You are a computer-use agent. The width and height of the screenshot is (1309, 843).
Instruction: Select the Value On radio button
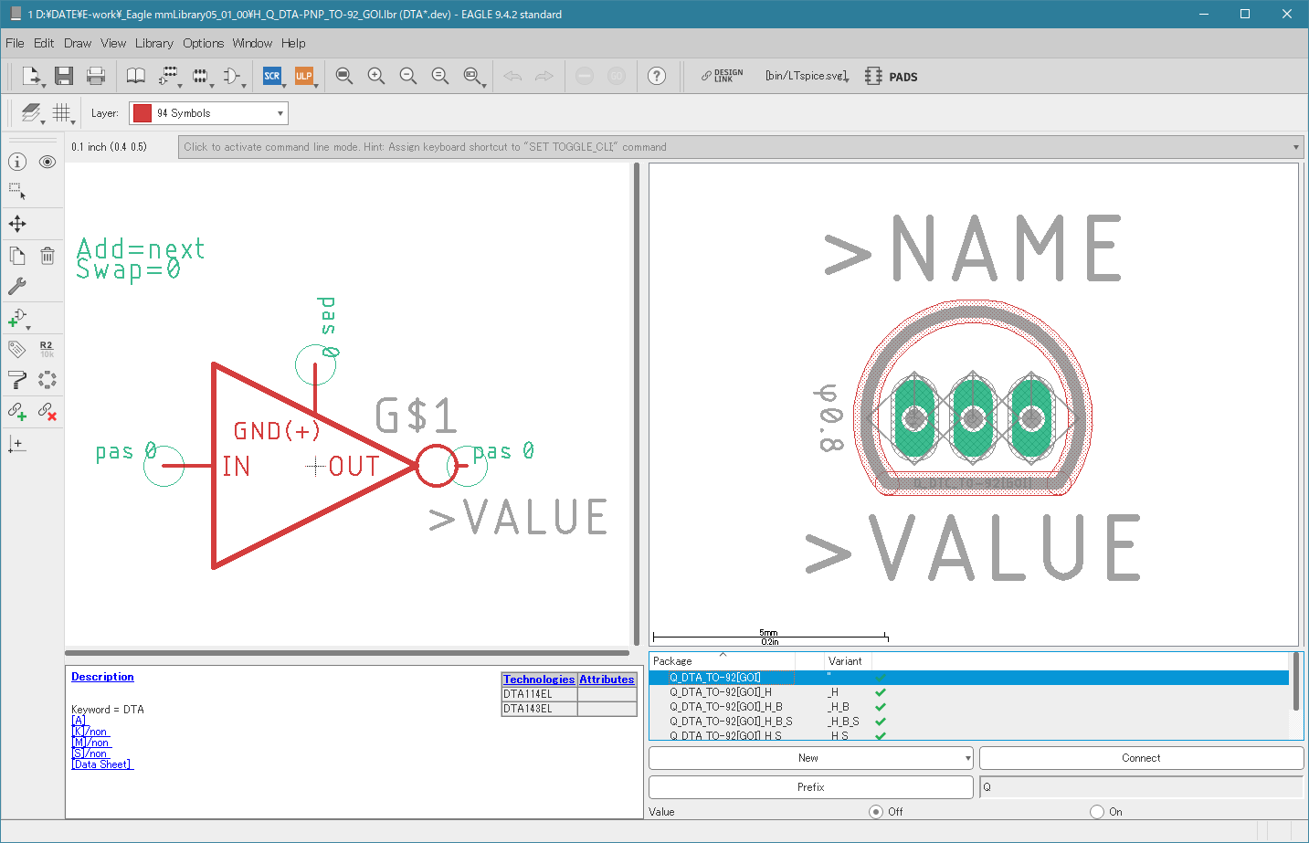[x=1096, y=811]
